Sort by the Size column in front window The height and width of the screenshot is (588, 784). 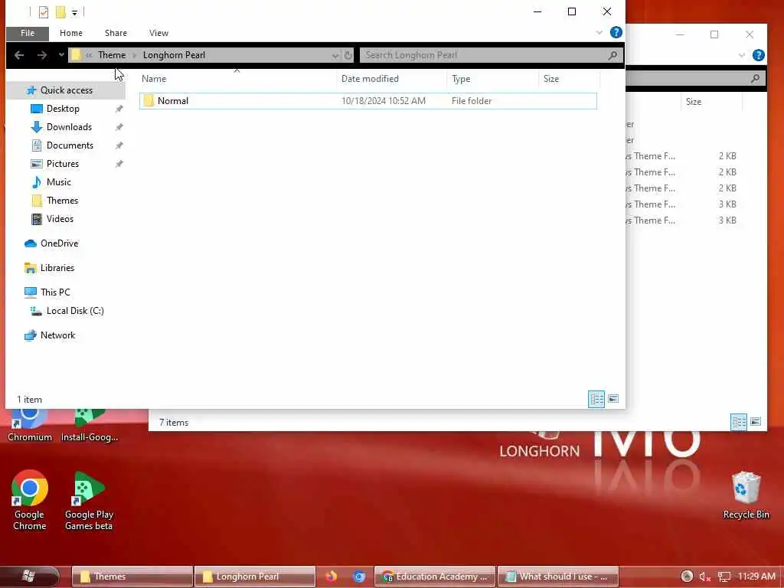pyautogui.click(x=551, y=79)
